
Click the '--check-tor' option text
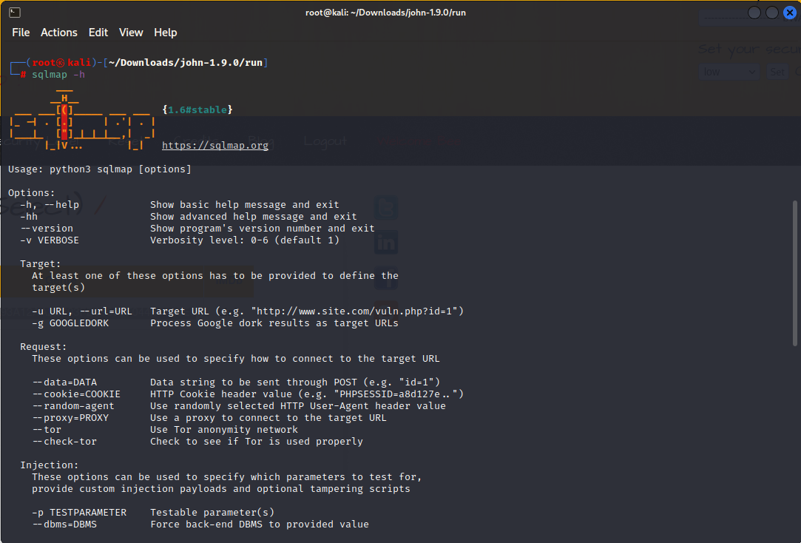64,442
